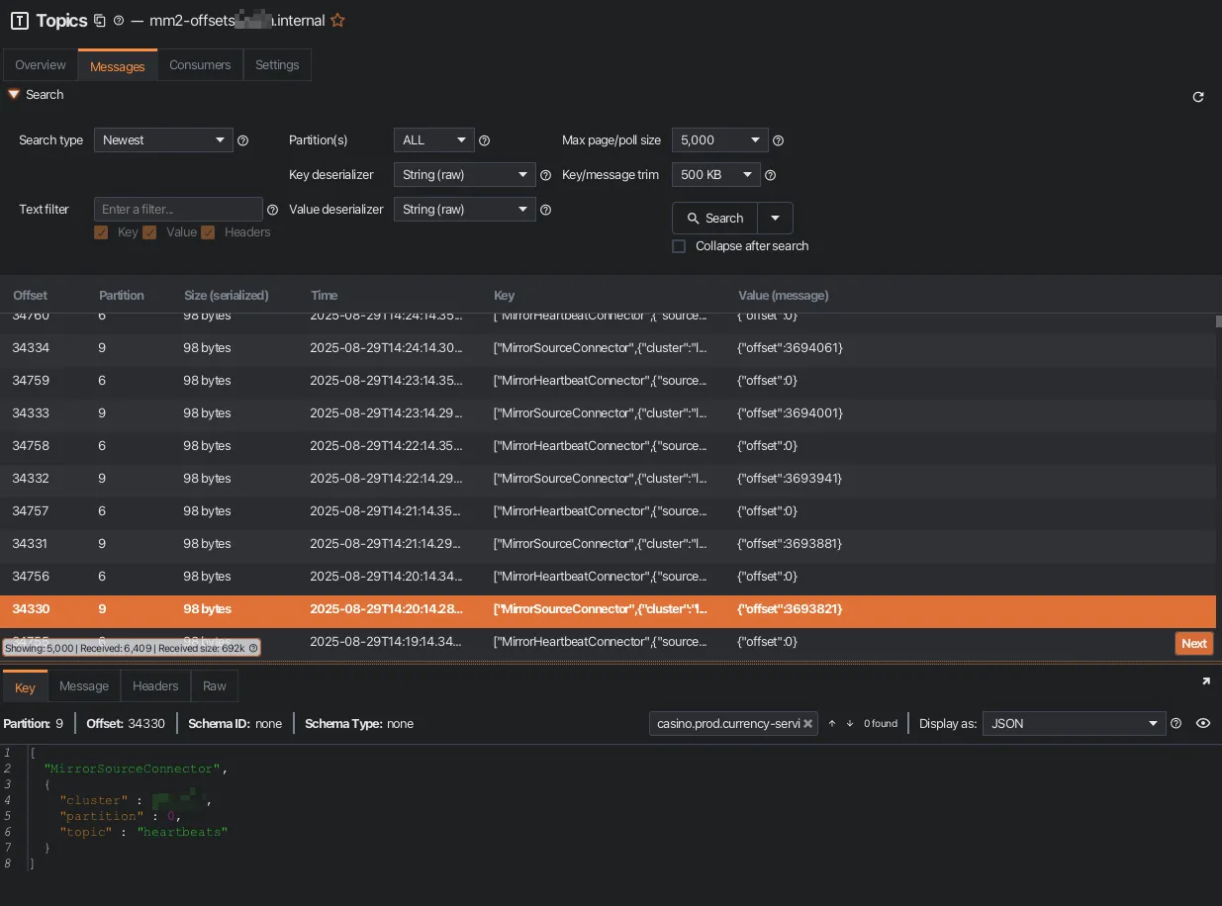Open the Settings tab

277,65
